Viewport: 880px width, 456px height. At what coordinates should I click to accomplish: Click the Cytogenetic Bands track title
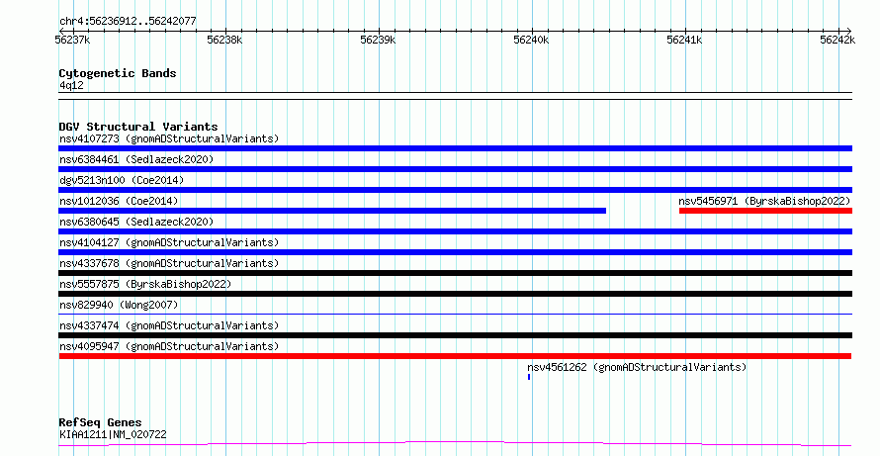pyautogui.click(x=118, y=73)
